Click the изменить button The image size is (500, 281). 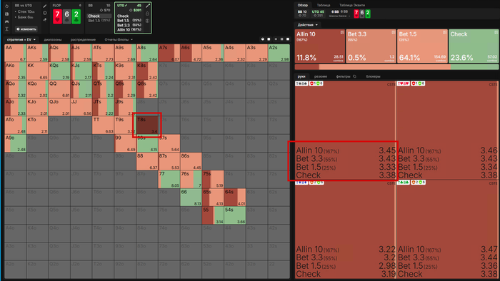point(26,29)
